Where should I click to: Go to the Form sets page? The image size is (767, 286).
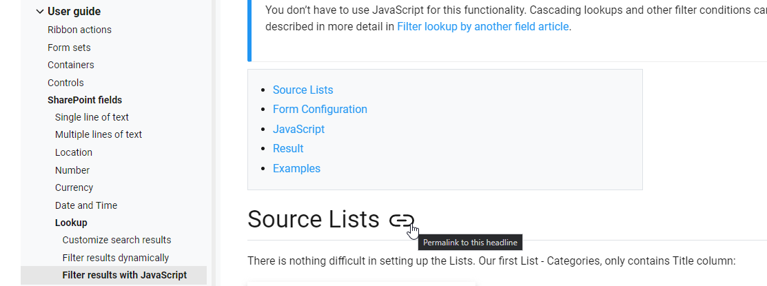69,48
